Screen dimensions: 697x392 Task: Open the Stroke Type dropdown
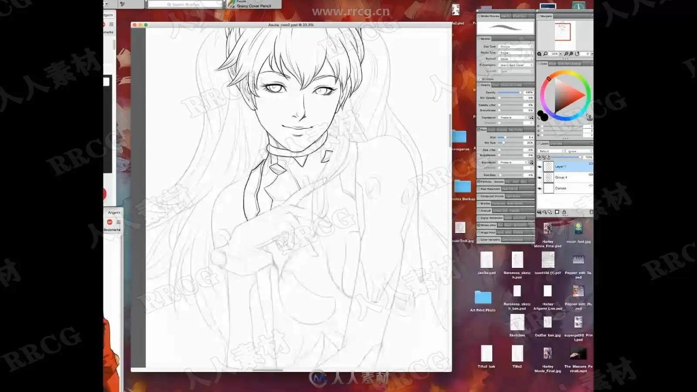[x=516, y=53]
